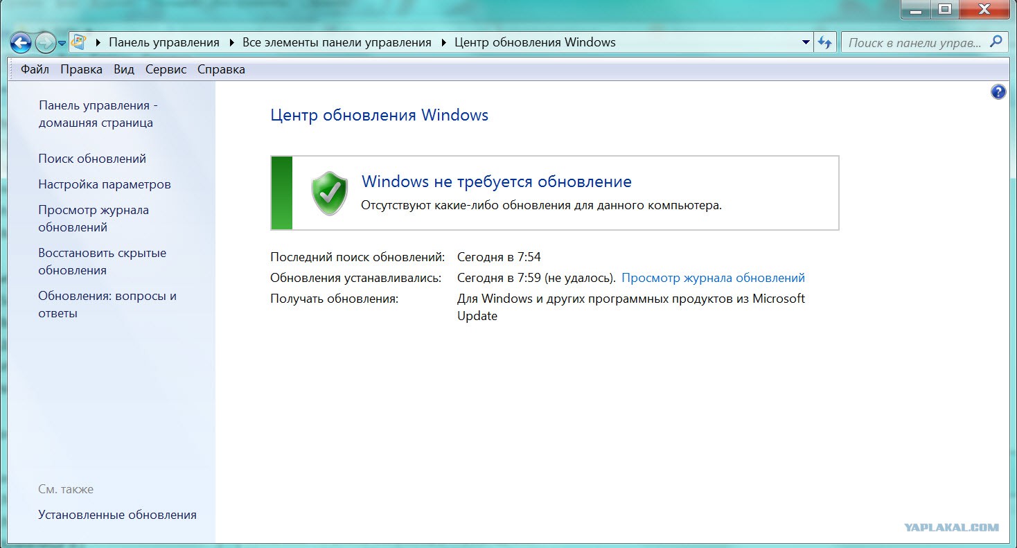
Task: Open the 'Файл' menu
Action: 35,69
